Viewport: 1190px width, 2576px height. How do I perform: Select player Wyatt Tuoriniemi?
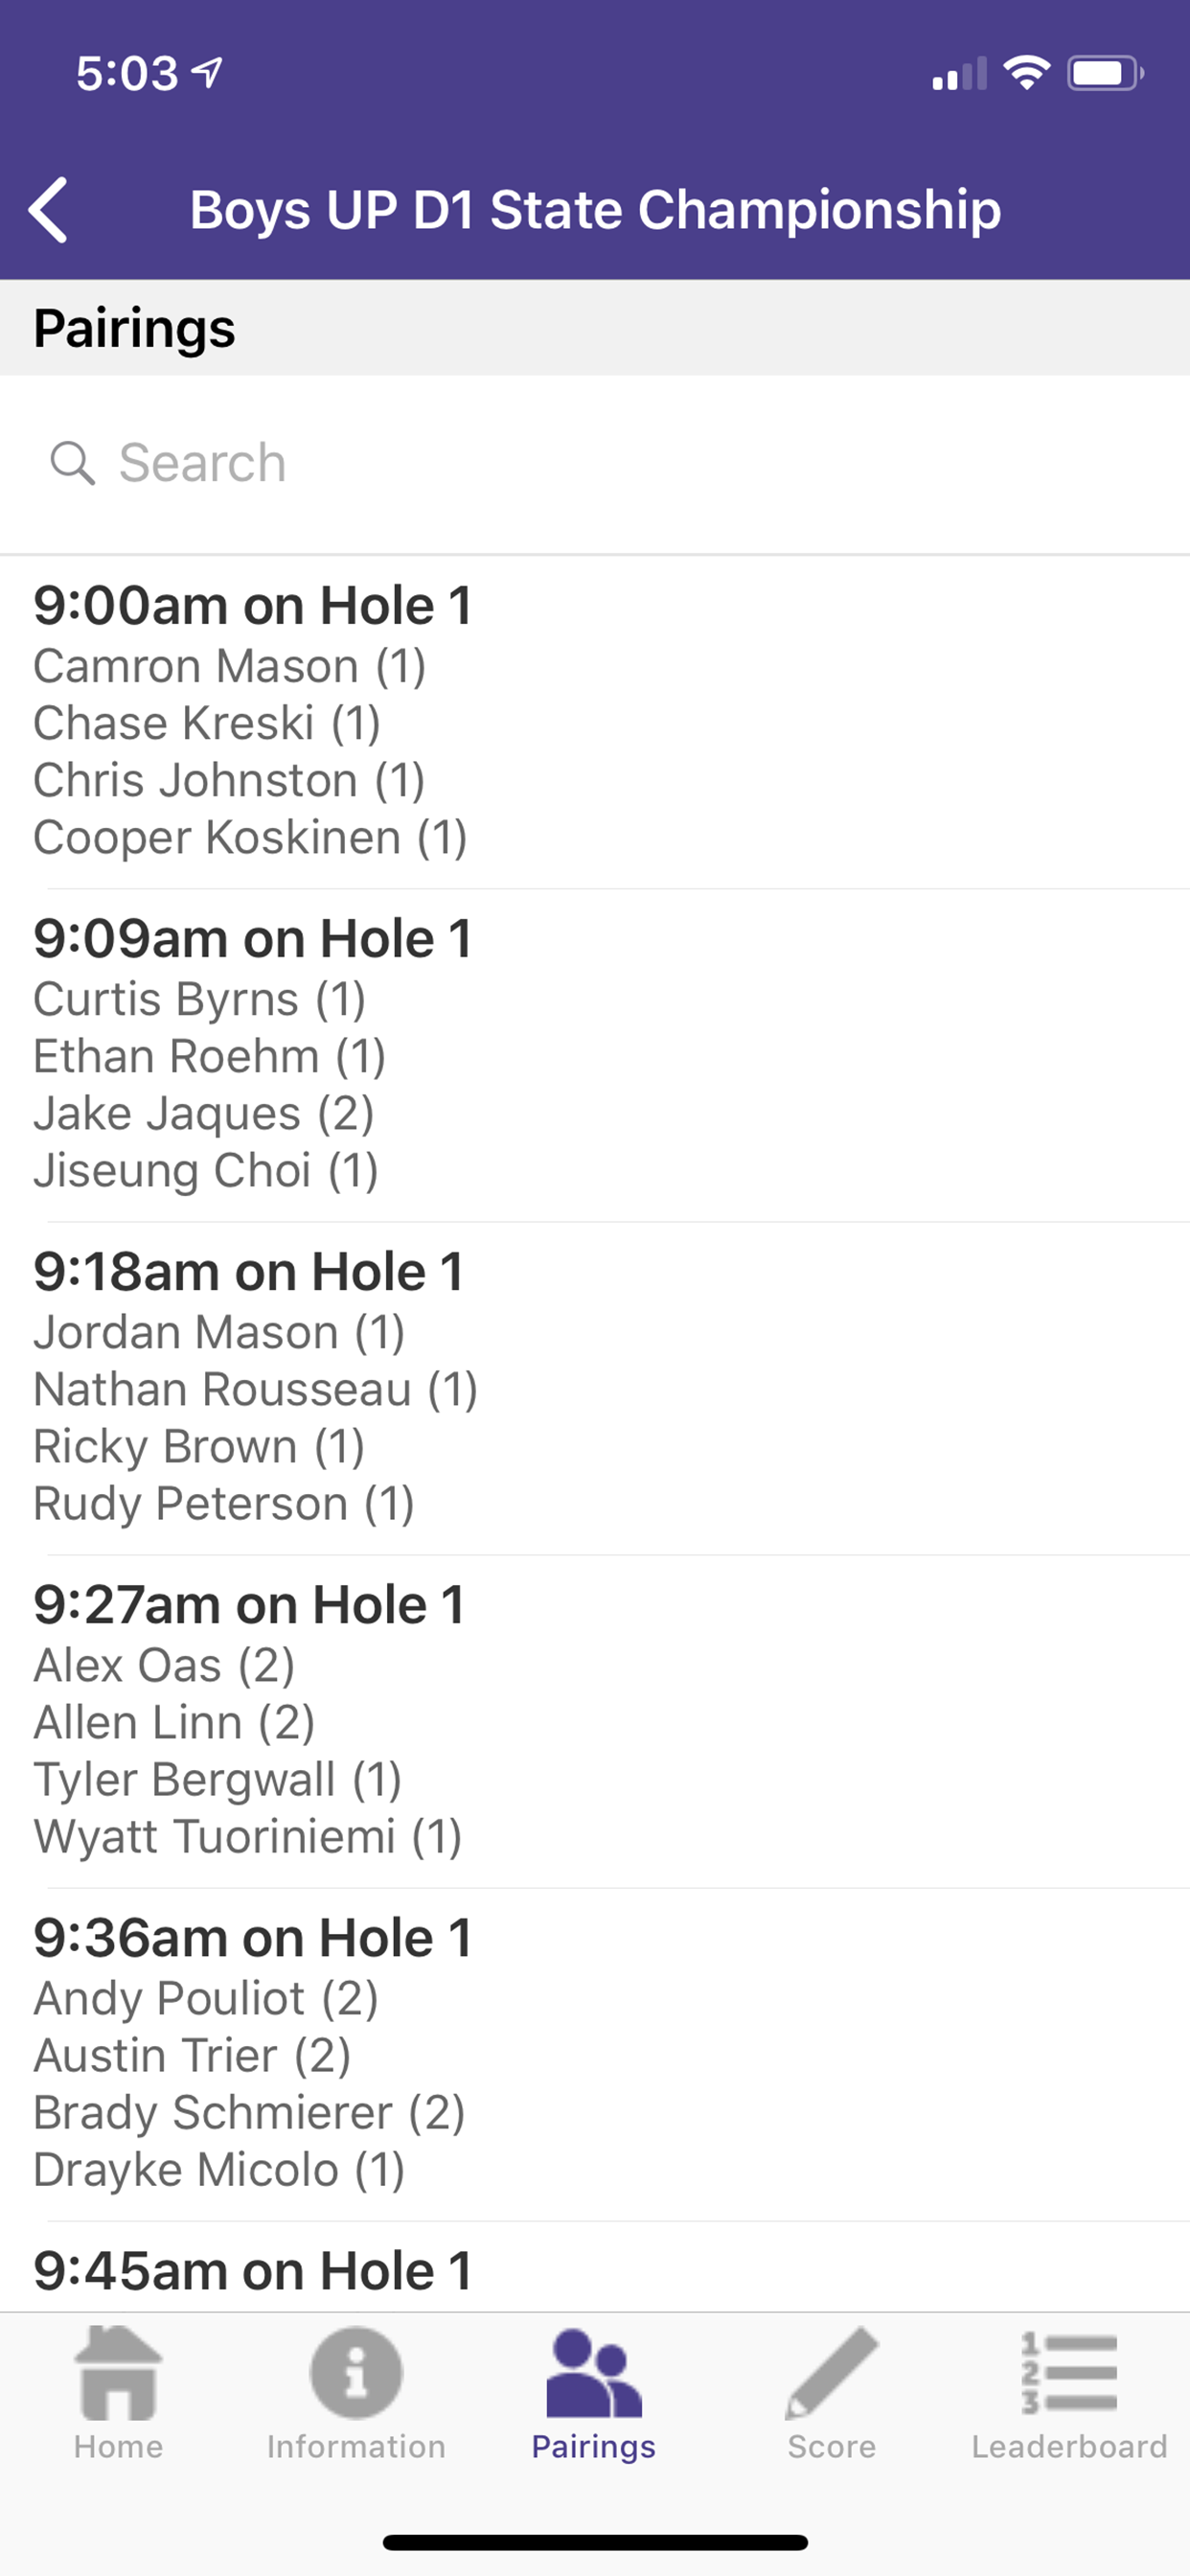click(247, 1837)
